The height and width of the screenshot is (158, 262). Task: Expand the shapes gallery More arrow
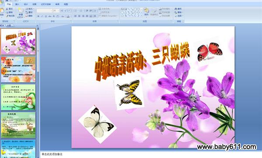[x=141, y=16]
